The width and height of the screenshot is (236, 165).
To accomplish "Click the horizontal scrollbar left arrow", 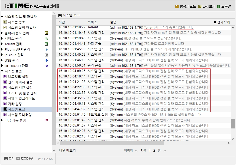I will tap(58, 143).
